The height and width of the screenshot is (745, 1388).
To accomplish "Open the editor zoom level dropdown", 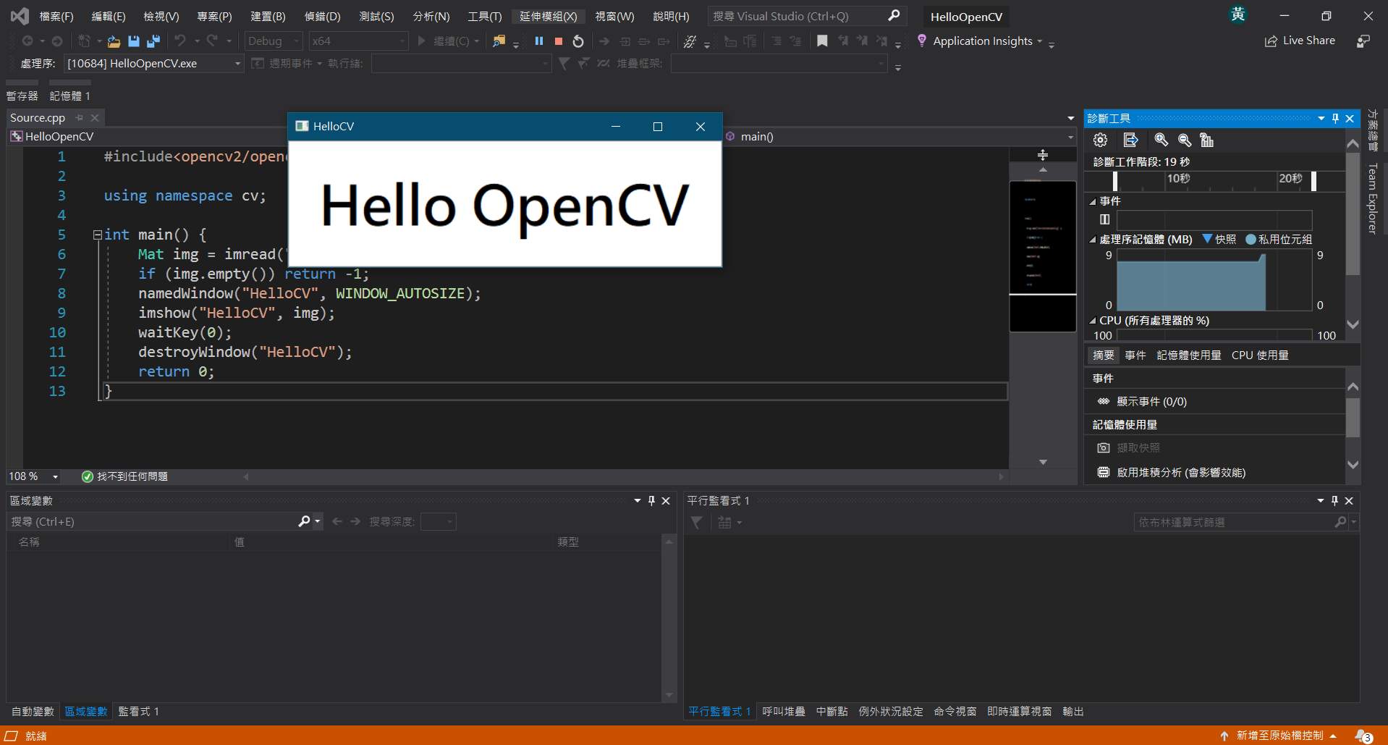I will point(55,476).
